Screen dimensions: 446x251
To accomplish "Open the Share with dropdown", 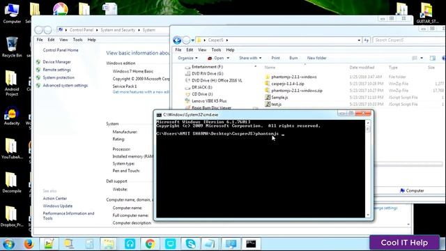I will [250, 58].
